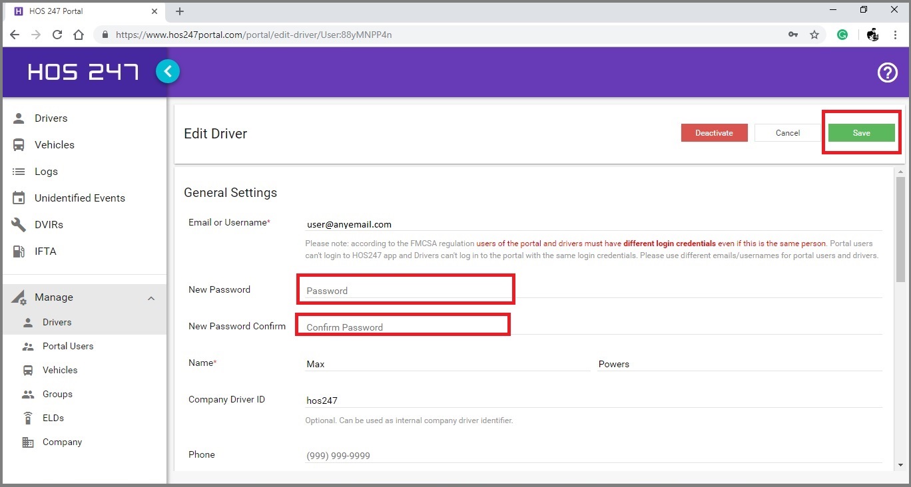
Task: Click browser back arrow
Action: [15, 35]
